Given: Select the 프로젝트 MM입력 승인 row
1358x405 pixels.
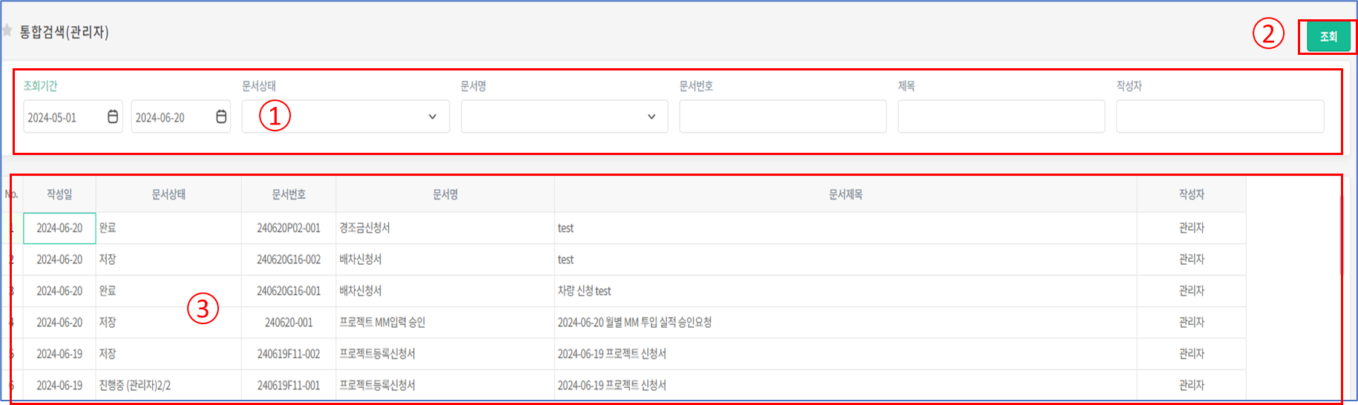Looking at the screenshot, I should [x=382, y=323].
